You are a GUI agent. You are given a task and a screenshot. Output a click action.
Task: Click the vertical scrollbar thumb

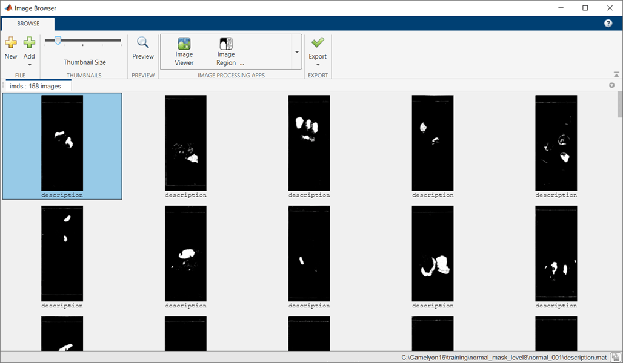click(x=620, y=104)
